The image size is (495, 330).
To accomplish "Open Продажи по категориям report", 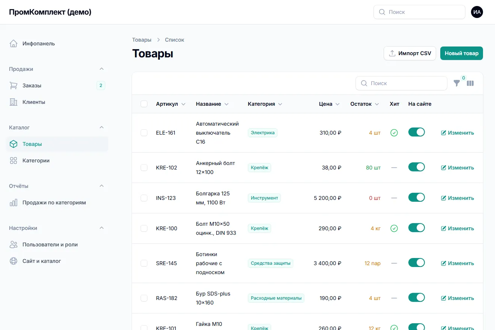I will pyautogui.click(x=57, y=202).
